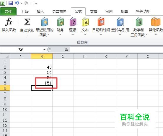Open the Customize Quick Access Toolbar dropdown
The image size is (163, 136).
pyautogui.click(x=36, y=4)
